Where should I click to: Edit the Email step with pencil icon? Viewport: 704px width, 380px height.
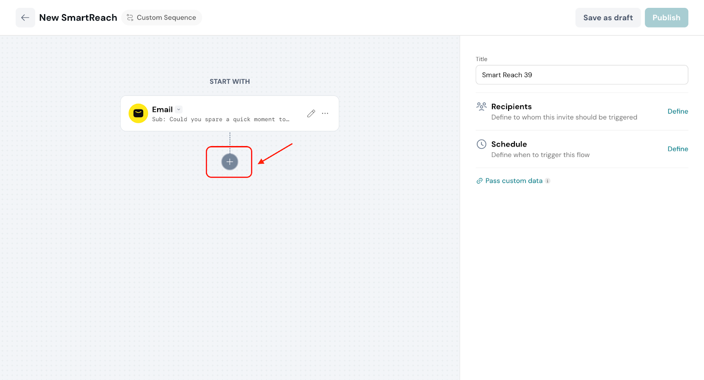[x=311, y=113]
